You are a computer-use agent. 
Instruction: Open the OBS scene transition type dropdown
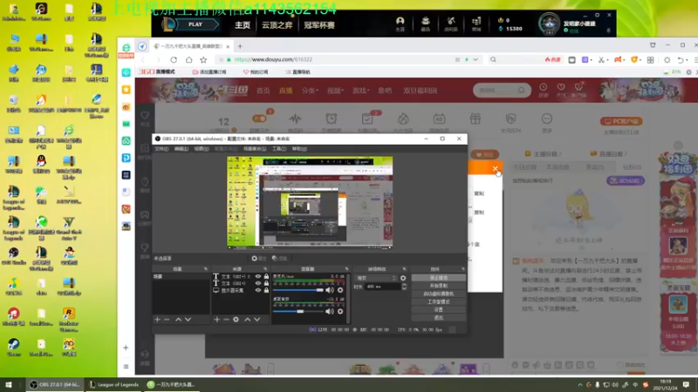point(376,278)
